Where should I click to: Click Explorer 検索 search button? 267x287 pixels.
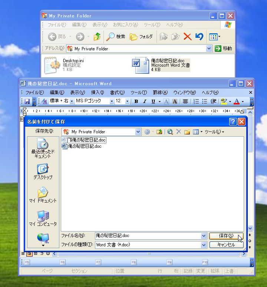[x=116, y=37]
